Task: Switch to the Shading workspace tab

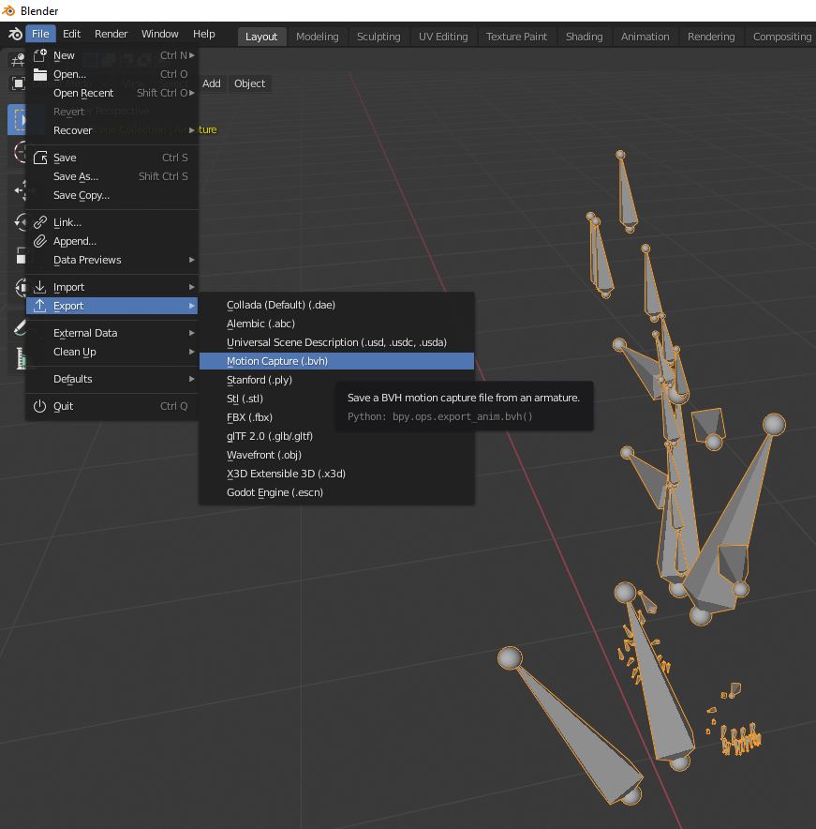Action: [585, 37]
